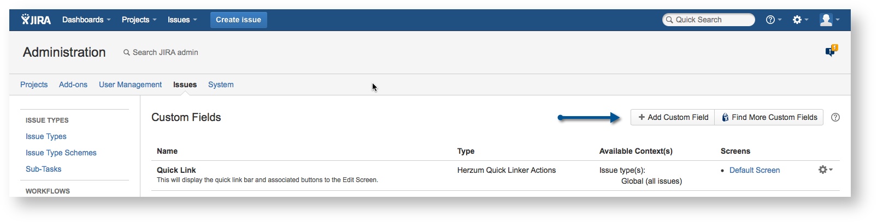This screenshot has height=223, width=877.
Task: Open the Quick Link gear actions menu
Action: 825,170
